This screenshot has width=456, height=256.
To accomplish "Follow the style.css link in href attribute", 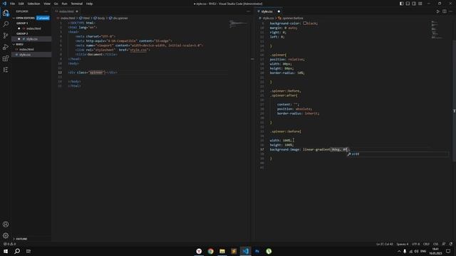I will [138, 50].
